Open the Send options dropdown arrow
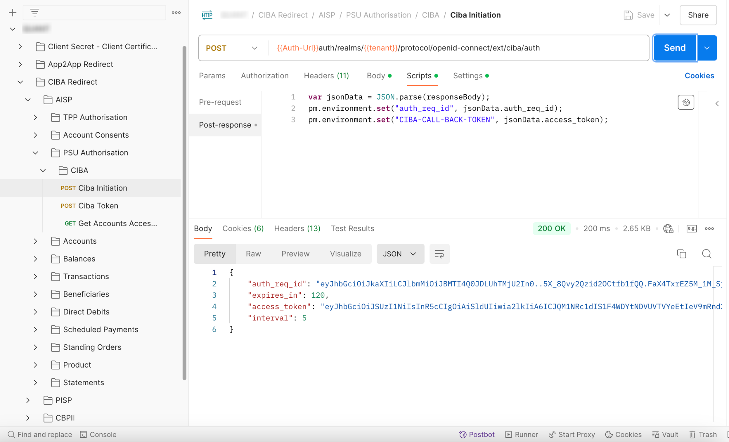The width and height of the screenshot is (729, 442). (x=707, y=48)
